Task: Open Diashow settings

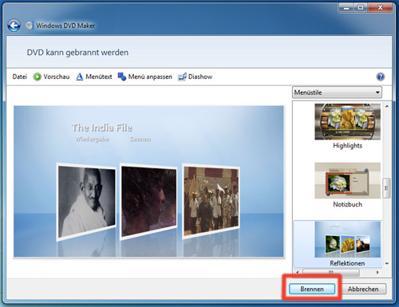Action: click(200, 77)
